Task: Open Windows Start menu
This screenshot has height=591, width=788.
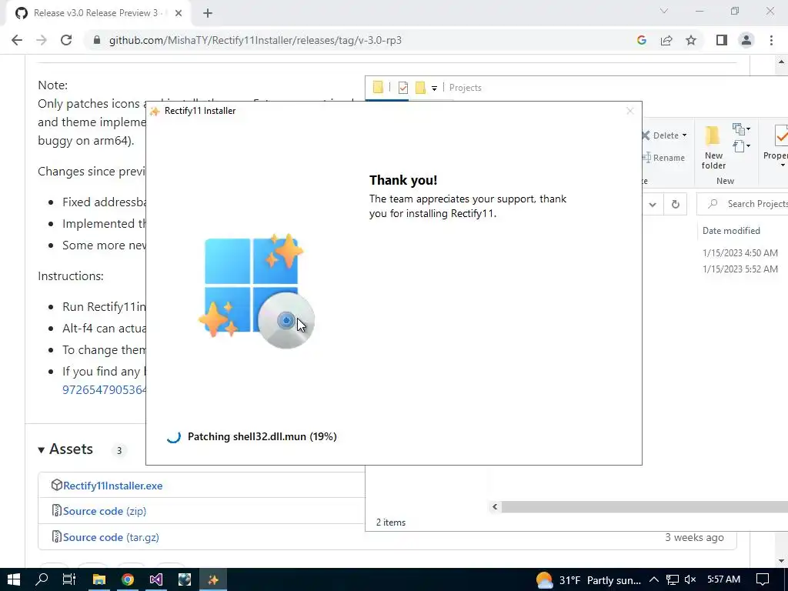Action: point(14,579)
